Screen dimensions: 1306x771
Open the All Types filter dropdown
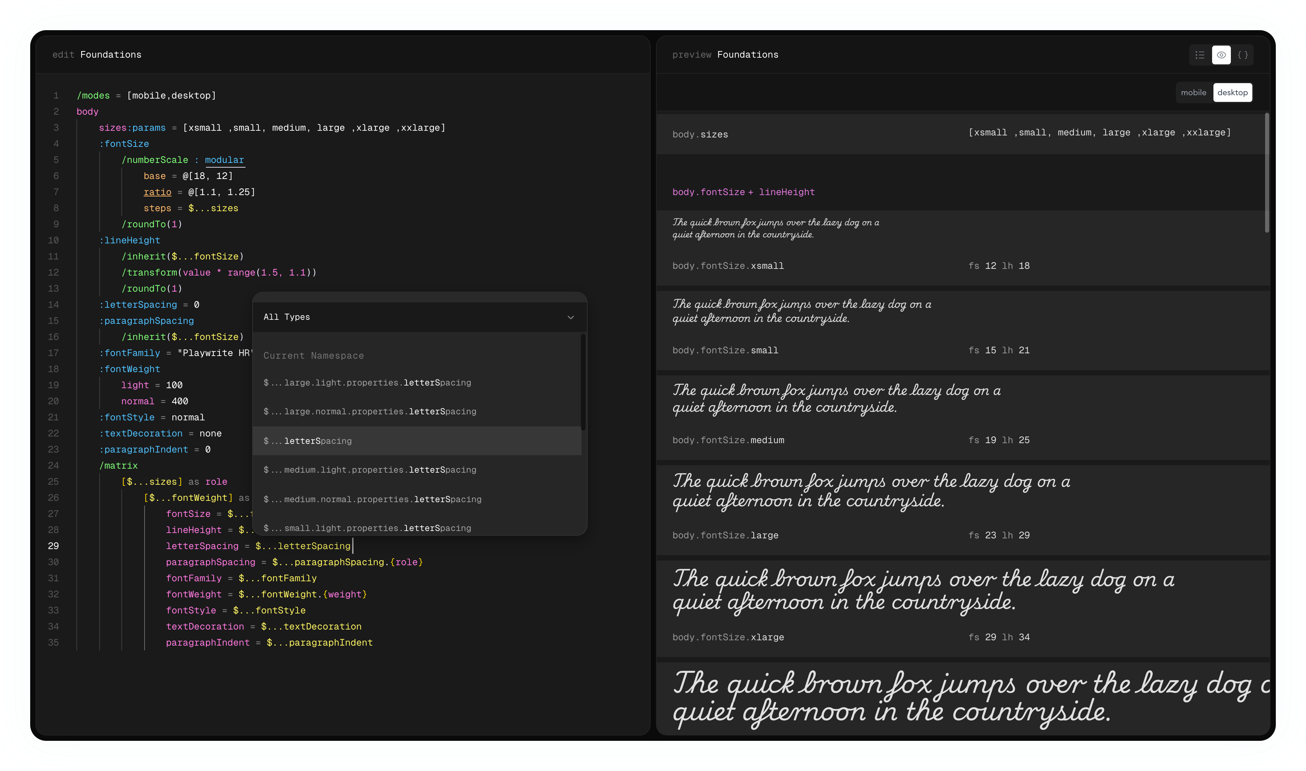419,317
